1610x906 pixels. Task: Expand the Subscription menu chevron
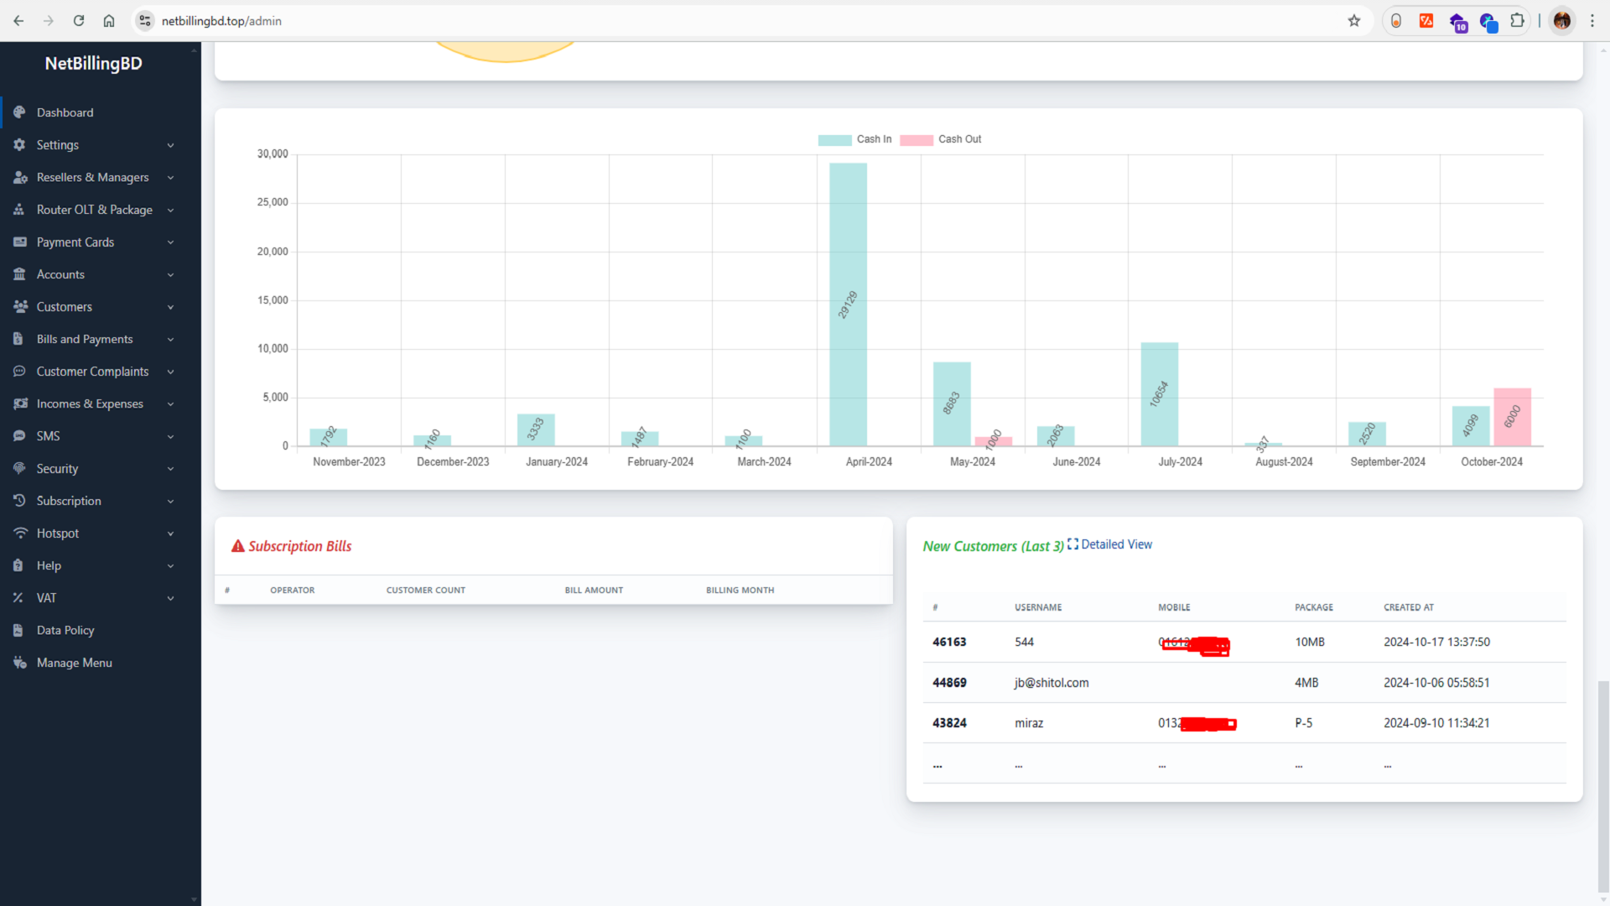(170, 502)
